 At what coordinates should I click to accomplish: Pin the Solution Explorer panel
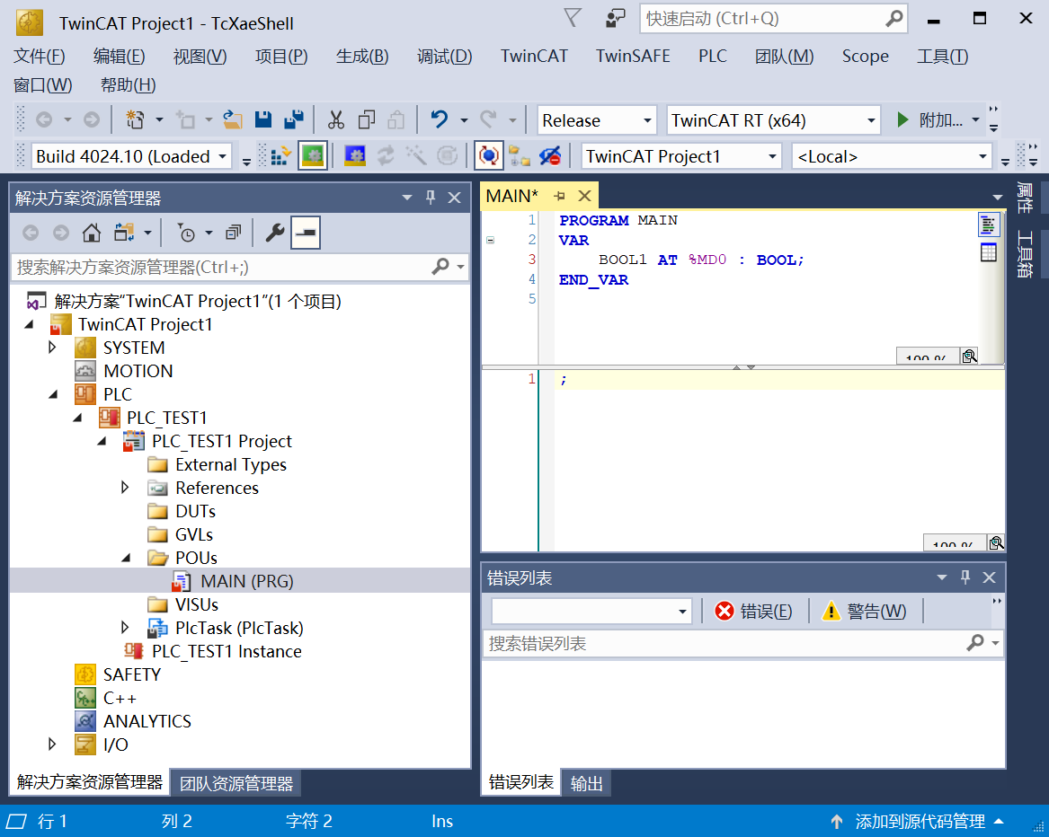click(431, 198)
